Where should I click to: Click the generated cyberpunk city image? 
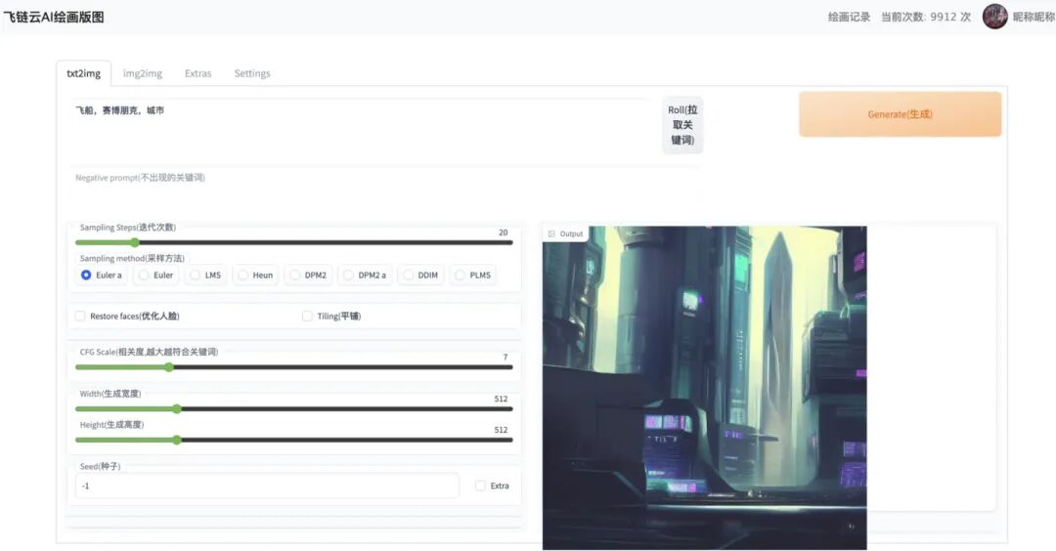704,388
